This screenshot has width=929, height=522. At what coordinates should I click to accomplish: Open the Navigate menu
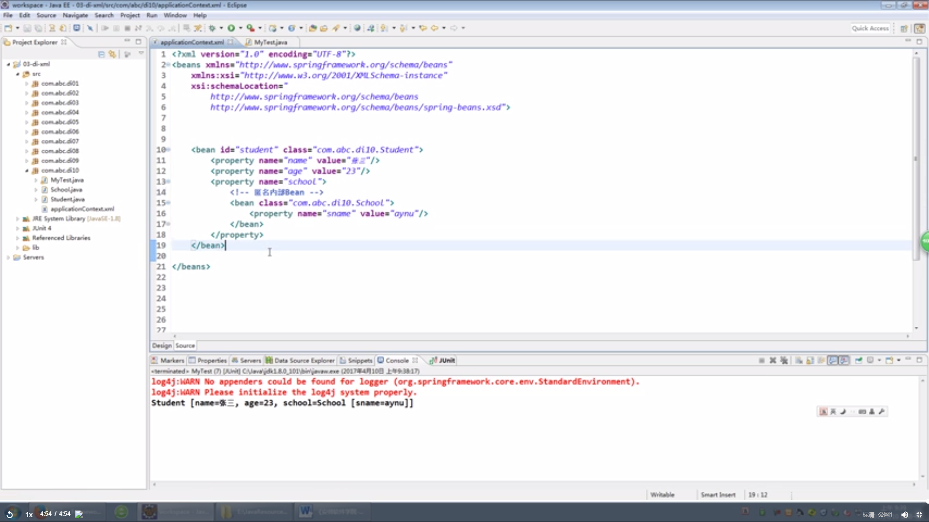click(75, 15)
